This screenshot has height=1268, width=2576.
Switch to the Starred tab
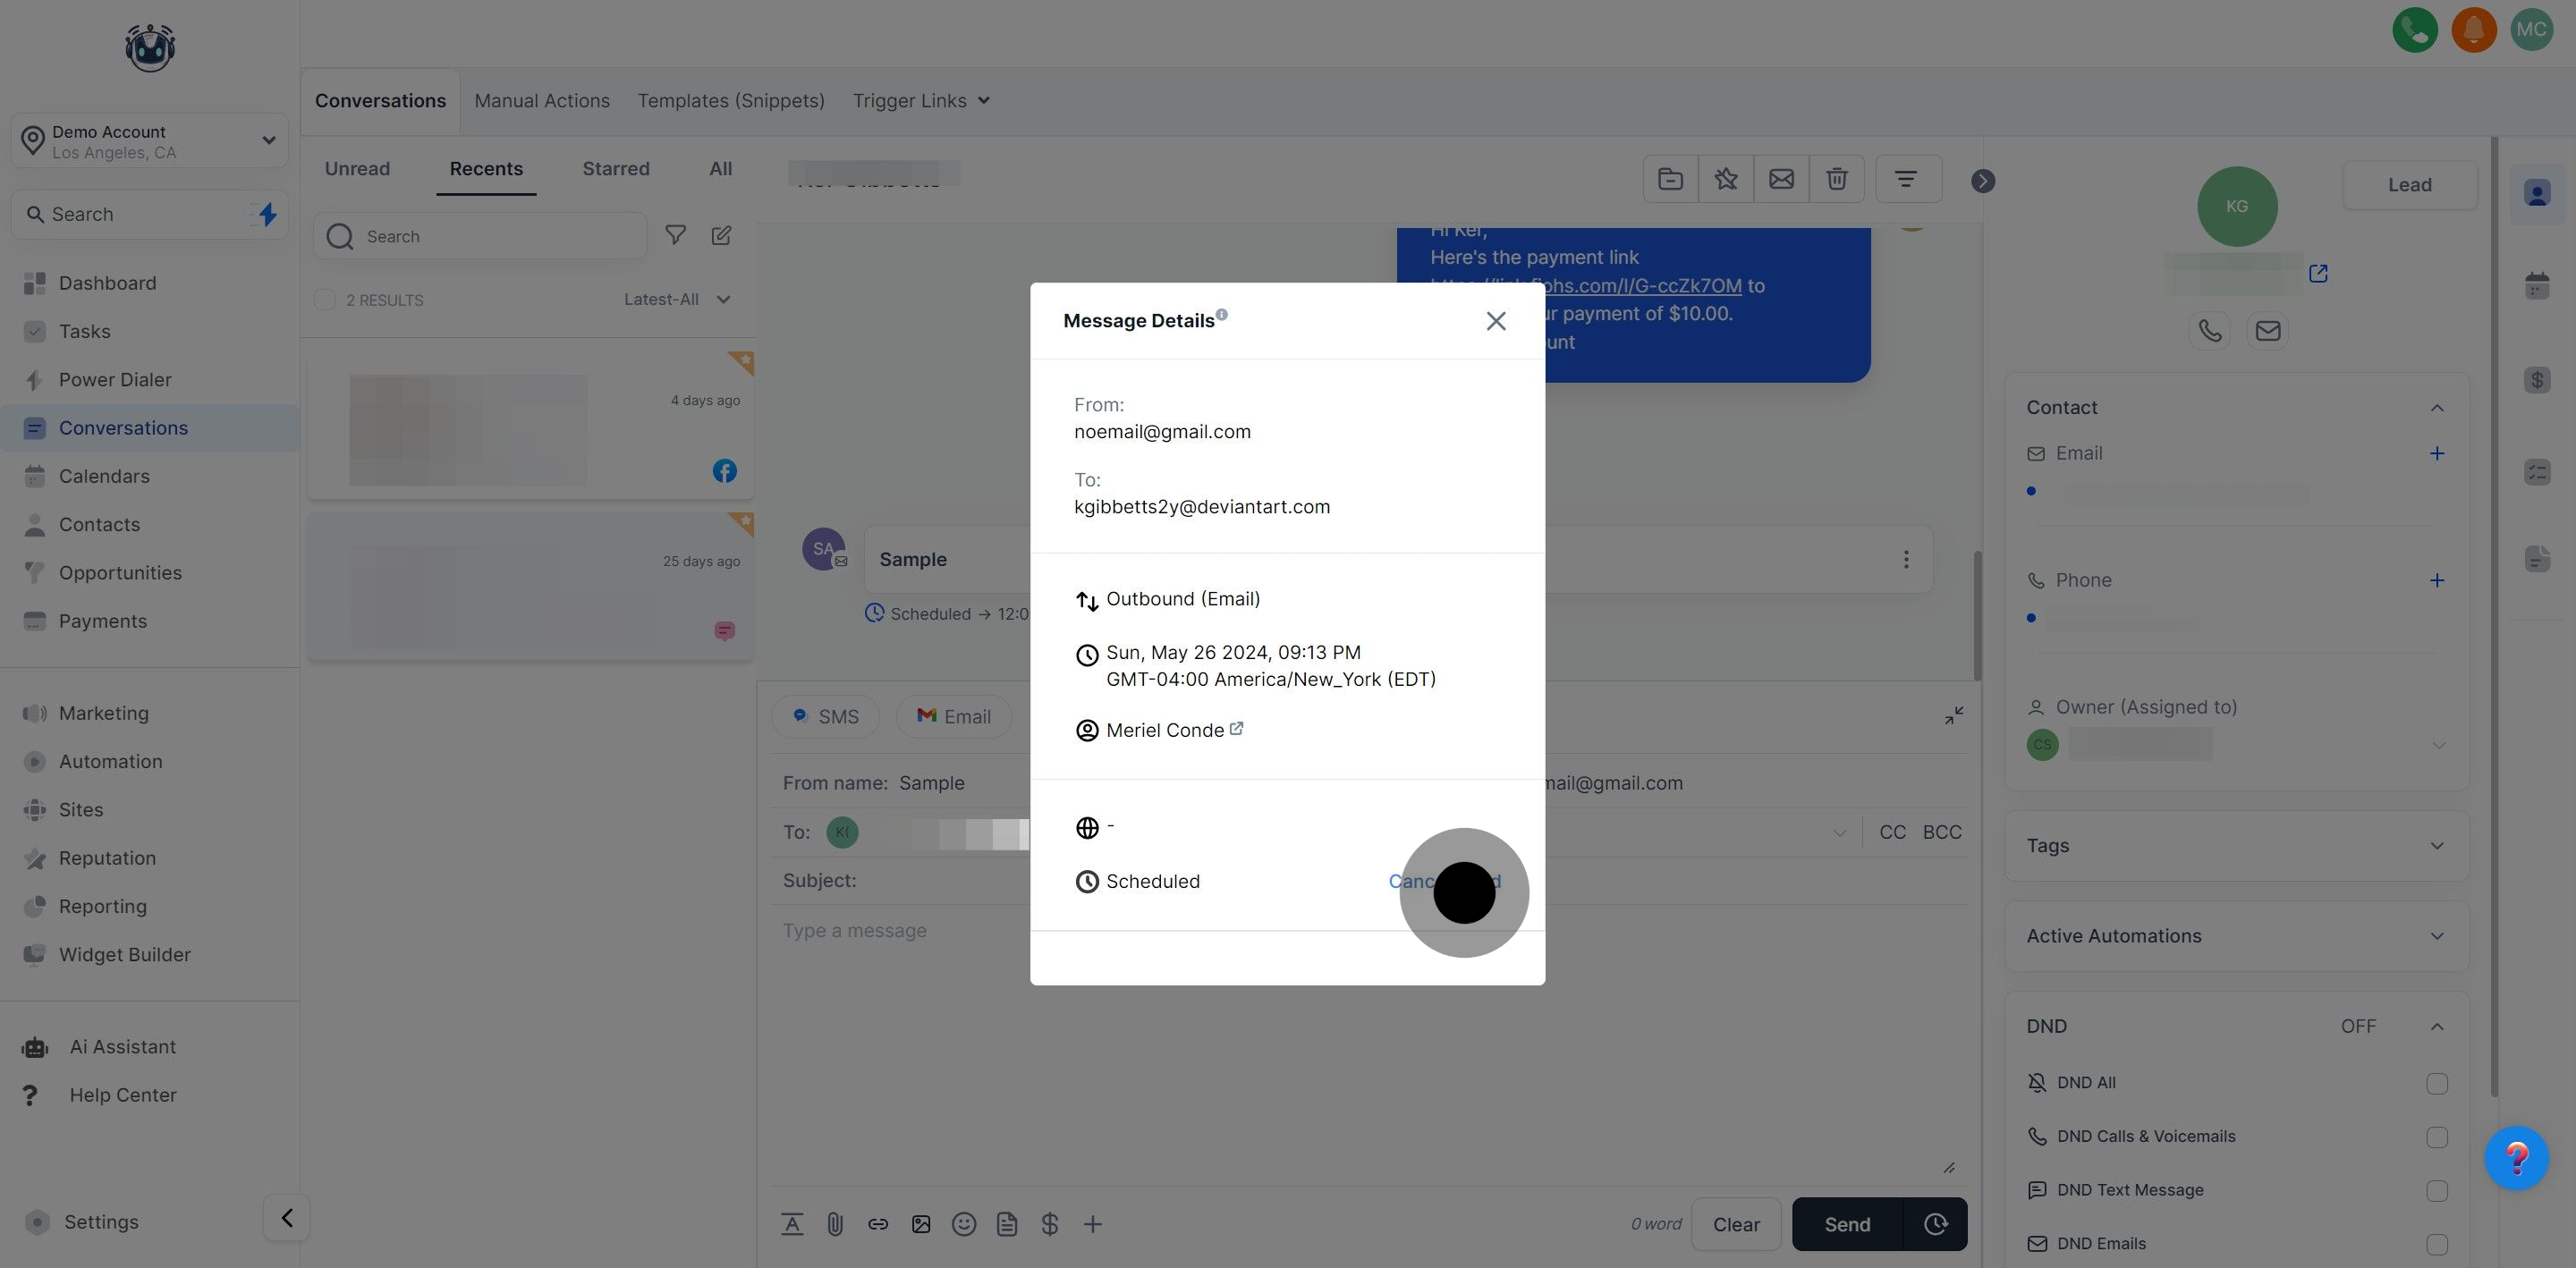coord(616,169)
